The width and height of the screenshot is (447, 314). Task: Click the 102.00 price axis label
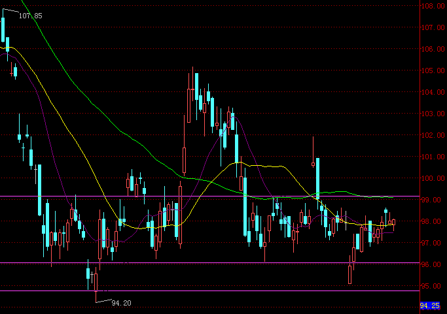(x=433, y=135)
